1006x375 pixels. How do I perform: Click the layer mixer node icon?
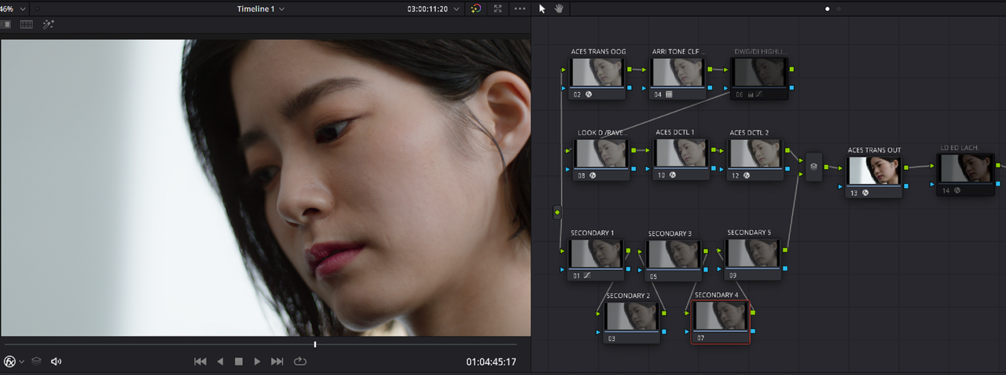point(813,167)
